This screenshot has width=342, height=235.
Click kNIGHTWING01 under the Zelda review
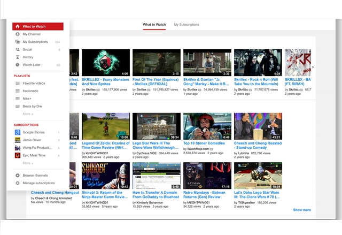97,153
